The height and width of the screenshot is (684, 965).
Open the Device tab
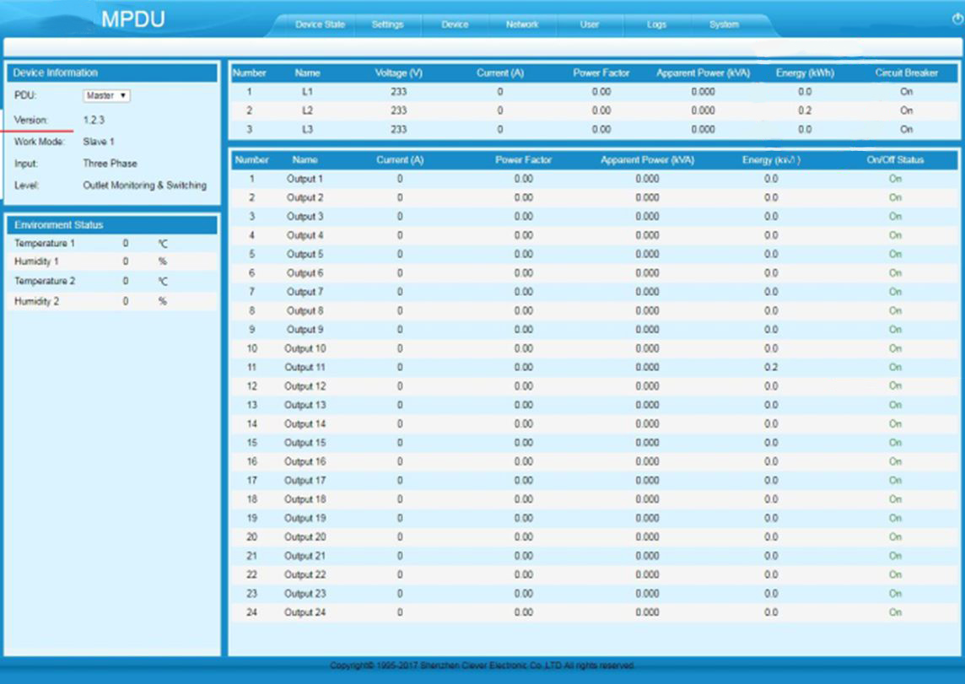pyautogui.click(x=455, y=25)
